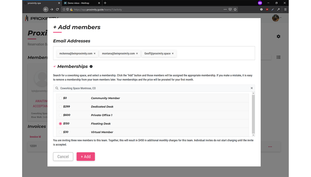Click the red uBlock extension icon
Image resolution: width=311 pixels, height=177 pixels.
coord(267,10)
